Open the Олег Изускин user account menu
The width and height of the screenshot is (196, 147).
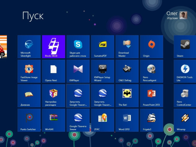(177, 15)
